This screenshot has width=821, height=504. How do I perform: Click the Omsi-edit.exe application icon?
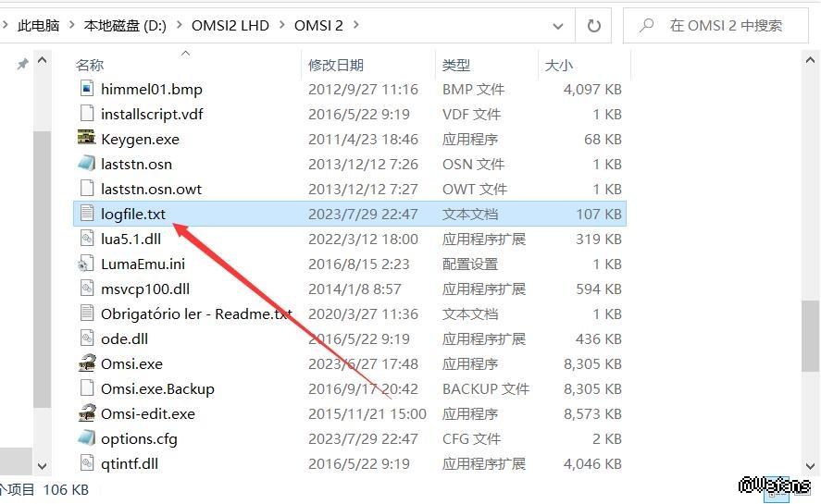point(86,413)
